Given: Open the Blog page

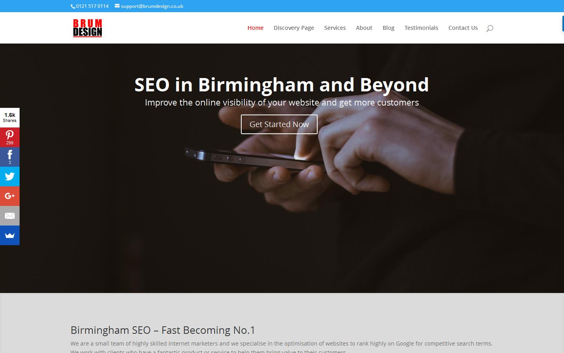Looking at the screenshot, I should pos(389,28).
